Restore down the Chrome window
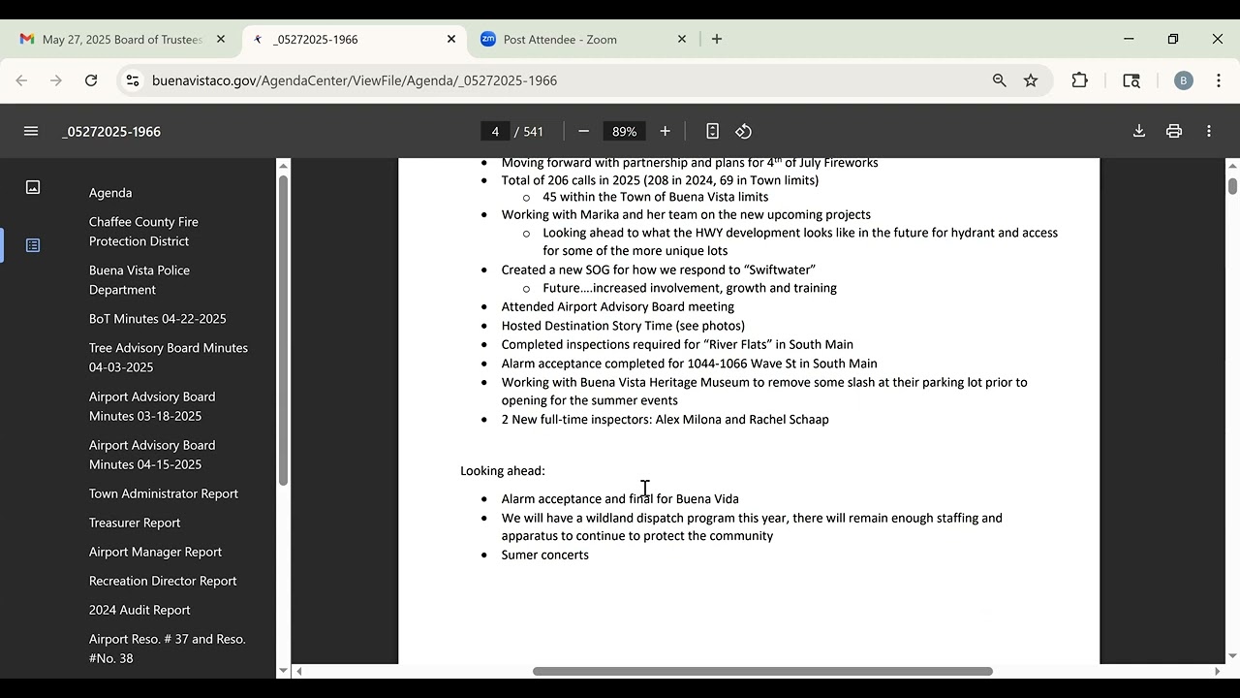Viewport: 1240px width, 698px height. tap(1173, 40)
